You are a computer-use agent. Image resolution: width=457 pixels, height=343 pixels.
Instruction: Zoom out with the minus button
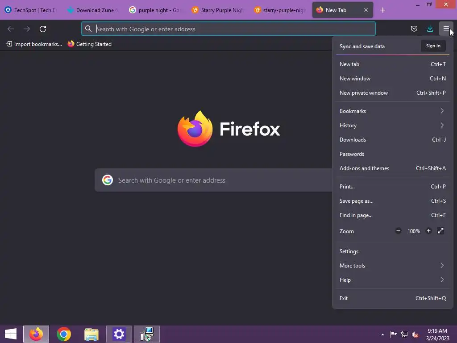coord(398,231)
